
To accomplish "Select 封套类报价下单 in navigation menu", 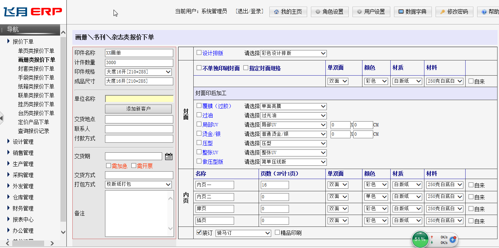I will coord(36,69).
